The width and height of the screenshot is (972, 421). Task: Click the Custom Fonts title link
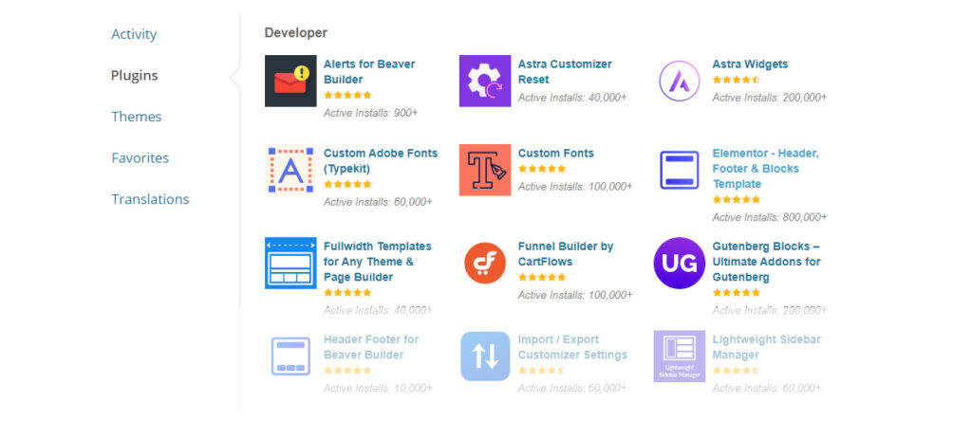click(556, 154)
